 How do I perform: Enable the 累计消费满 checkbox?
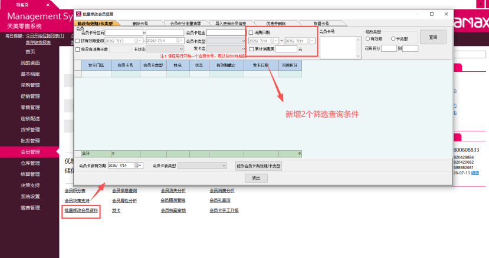(252, 49)
